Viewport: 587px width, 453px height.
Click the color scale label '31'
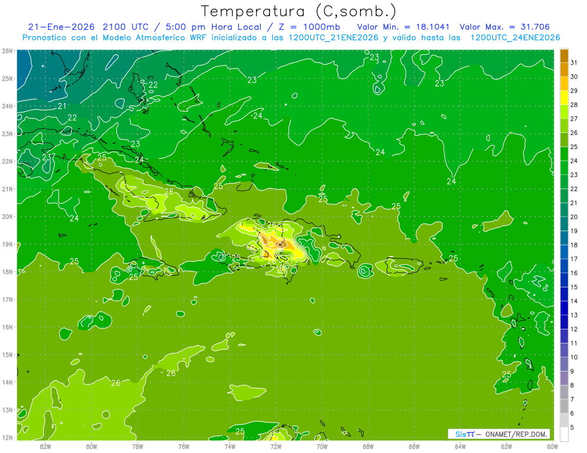click(574, 62)
